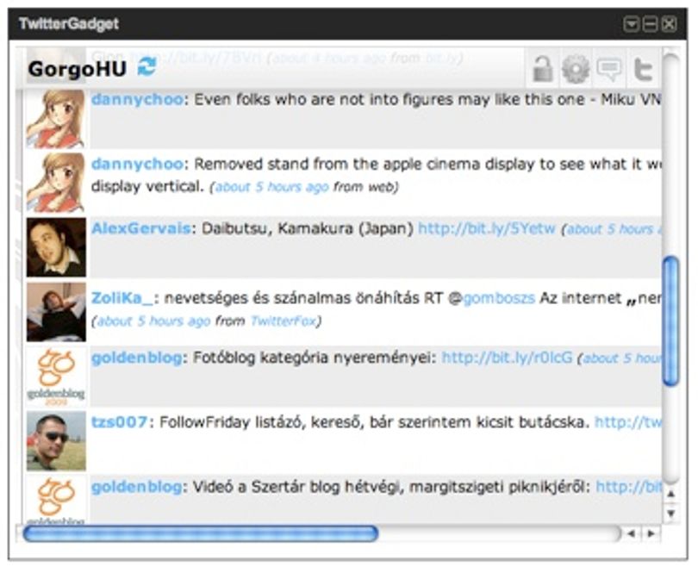Click the scroll left arrow button

[632, 533]
